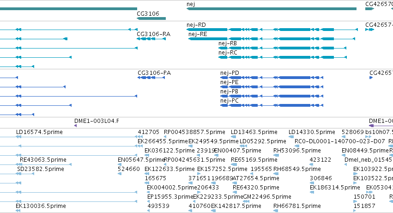This screenshot has height=213, width=393.
Task: Select the RH66781.5prime EST
Action: [297, 206]
